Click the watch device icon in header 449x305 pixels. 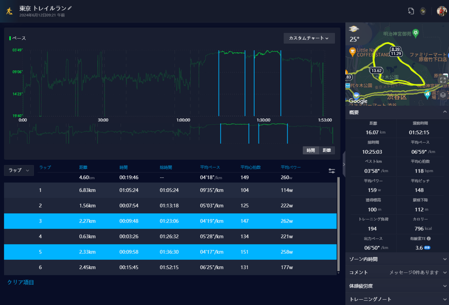click(423, 11)
